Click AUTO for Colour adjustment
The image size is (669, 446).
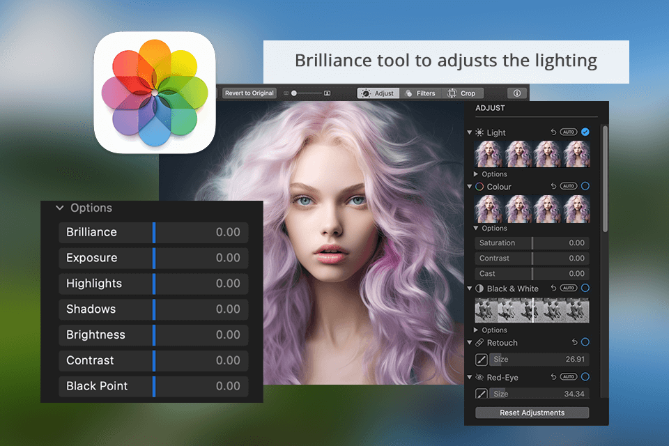(x=569, y=186)
